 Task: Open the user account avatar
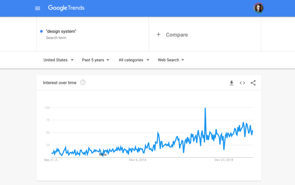[259, 8]
